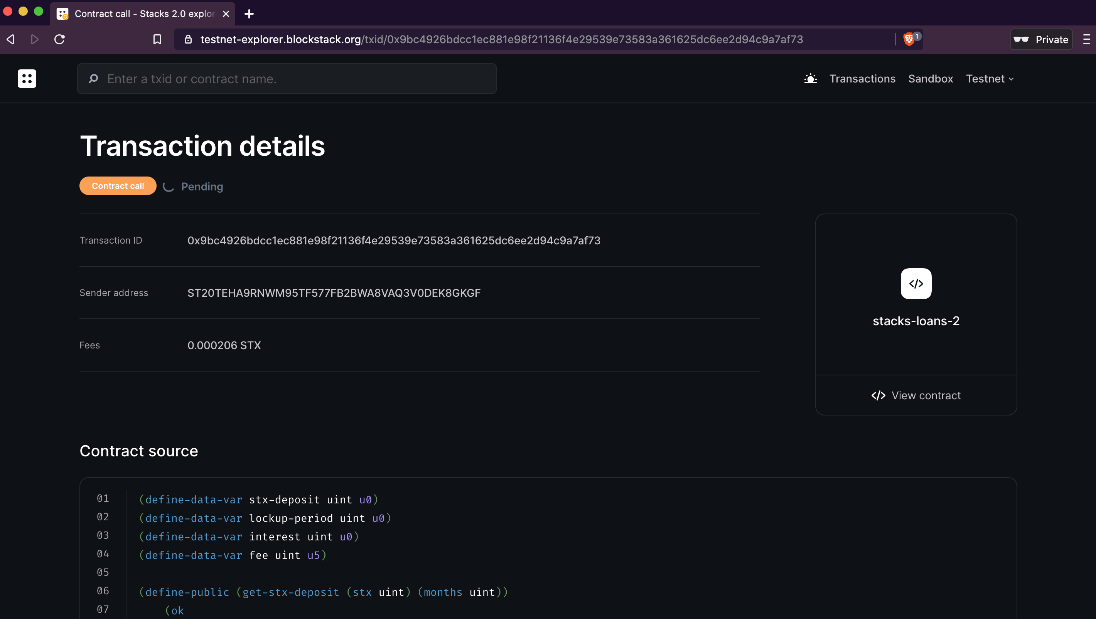
Task: Click the search magnifier icon
Action: click(x=93, y=79)
